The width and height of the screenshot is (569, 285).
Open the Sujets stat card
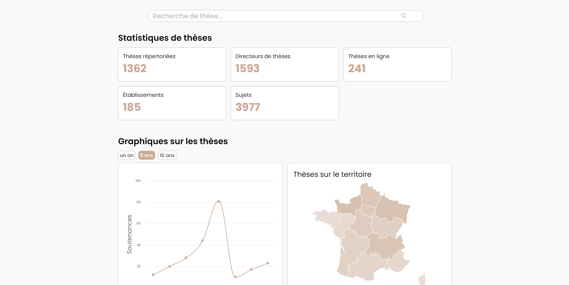[284, 103]
